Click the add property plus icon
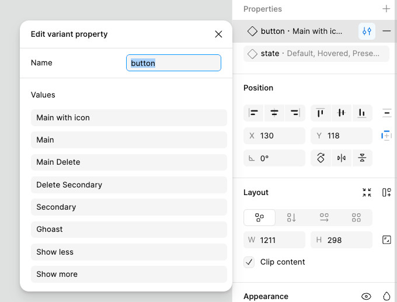This screenshot has width=397, height=302. click(386, 9)
